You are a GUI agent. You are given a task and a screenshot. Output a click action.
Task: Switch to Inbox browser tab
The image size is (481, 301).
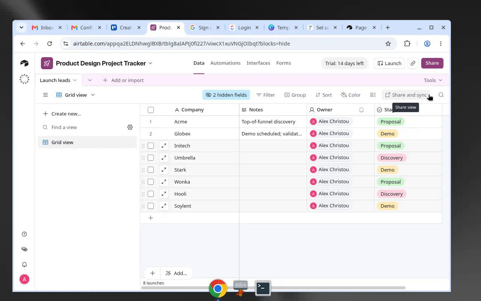click(x=47, y=27)
